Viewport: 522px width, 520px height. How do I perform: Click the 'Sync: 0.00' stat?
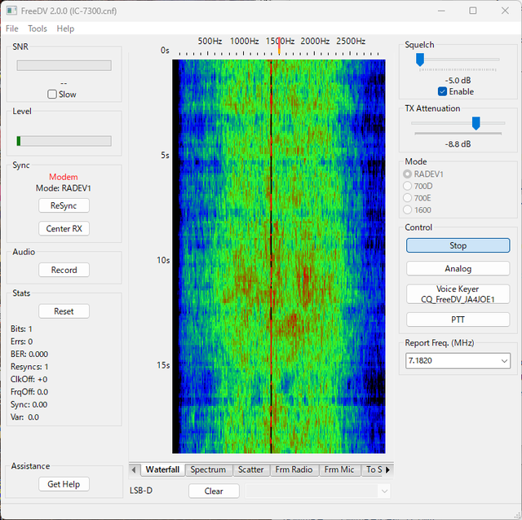[x=29, y=404]
